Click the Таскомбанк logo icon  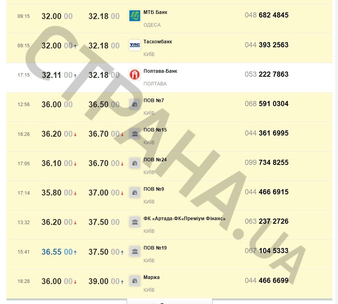pos(135,45)
